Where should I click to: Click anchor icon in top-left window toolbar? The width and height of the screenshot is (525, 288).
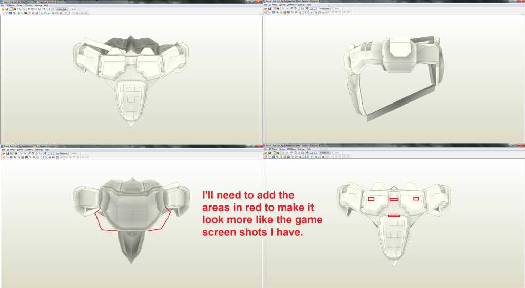click(x=36, y=9)
